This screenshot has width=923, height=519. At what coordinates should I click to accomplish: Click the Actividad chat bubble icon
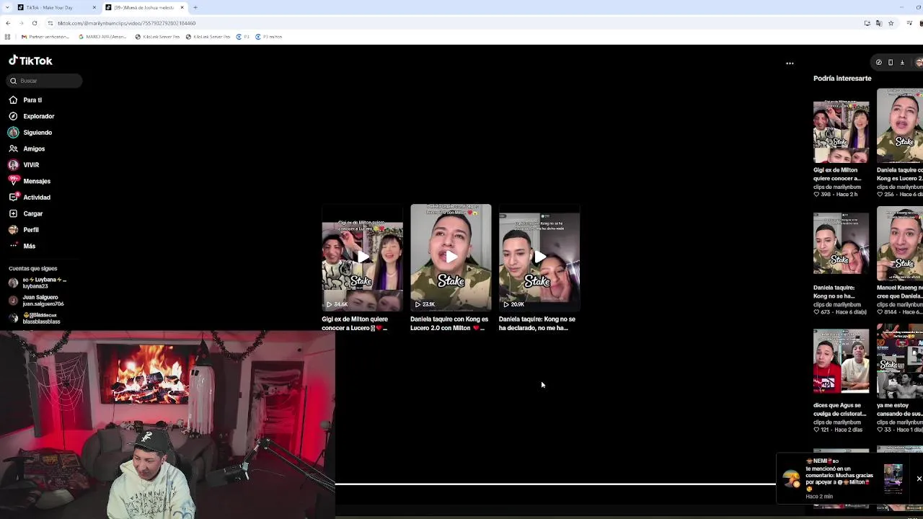[x=13, y=198]
